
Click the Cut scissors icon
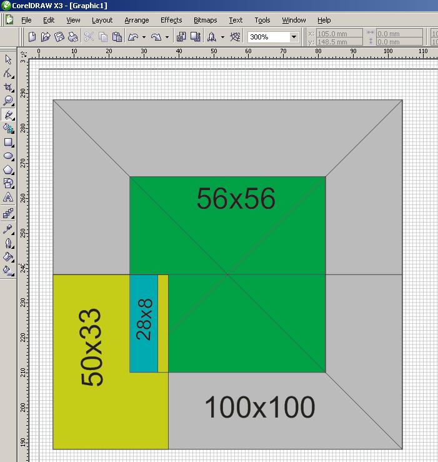[x=89, y=37]
